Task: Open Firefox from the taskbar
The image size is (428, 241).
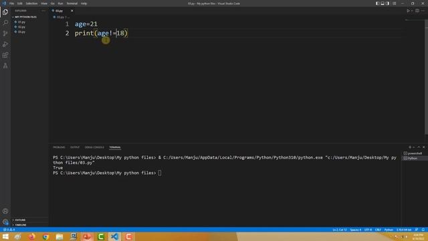Action: coord(31,236)
